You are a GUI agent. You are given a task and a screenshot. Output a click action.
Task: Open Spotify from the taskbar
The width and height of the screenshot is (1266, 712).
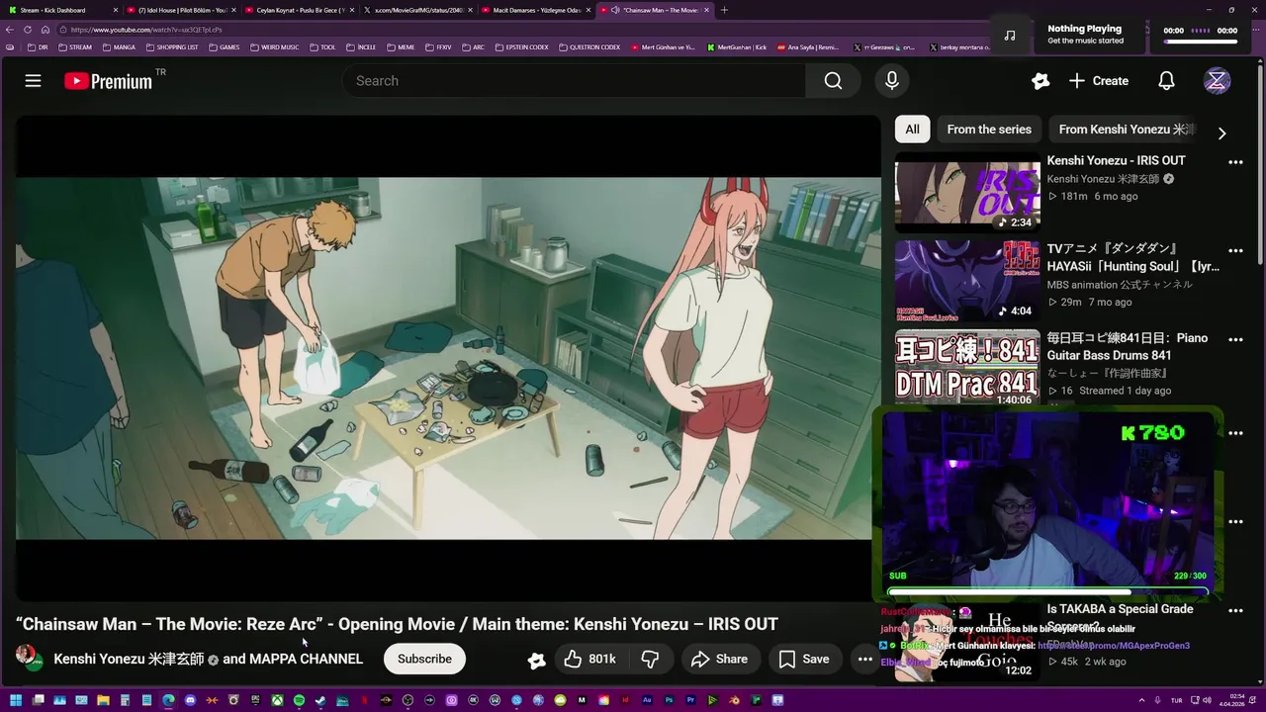299,700
